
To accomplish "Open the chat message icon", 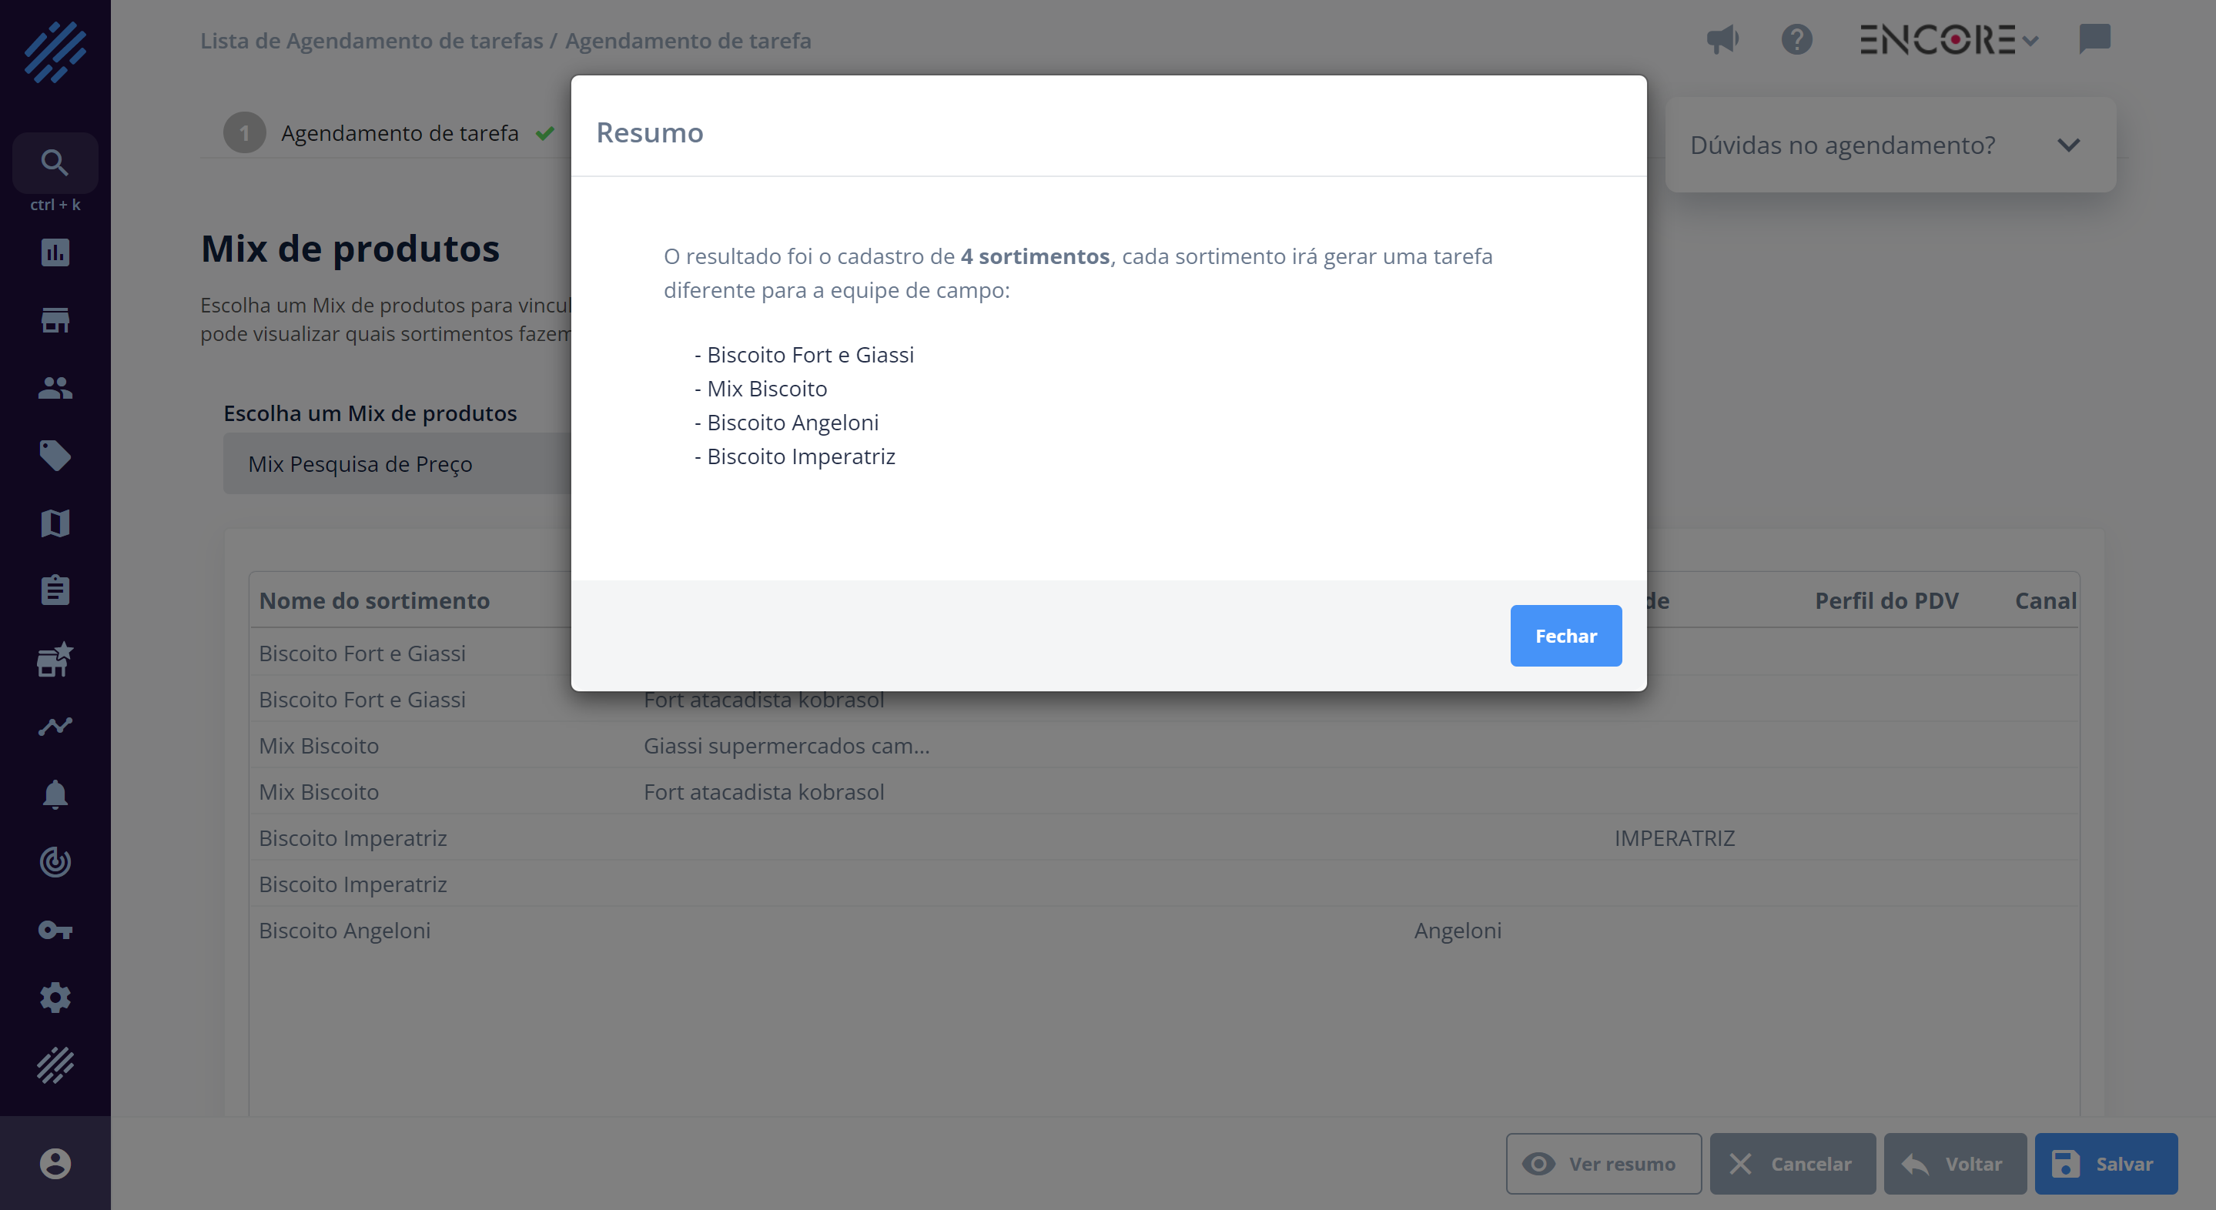I will pos(2094,39).
